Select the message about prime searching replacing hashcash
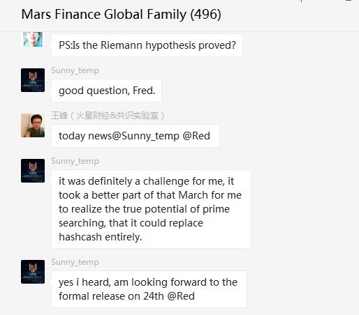The height and width of the screenshot is (315, 359). point(151,209)
